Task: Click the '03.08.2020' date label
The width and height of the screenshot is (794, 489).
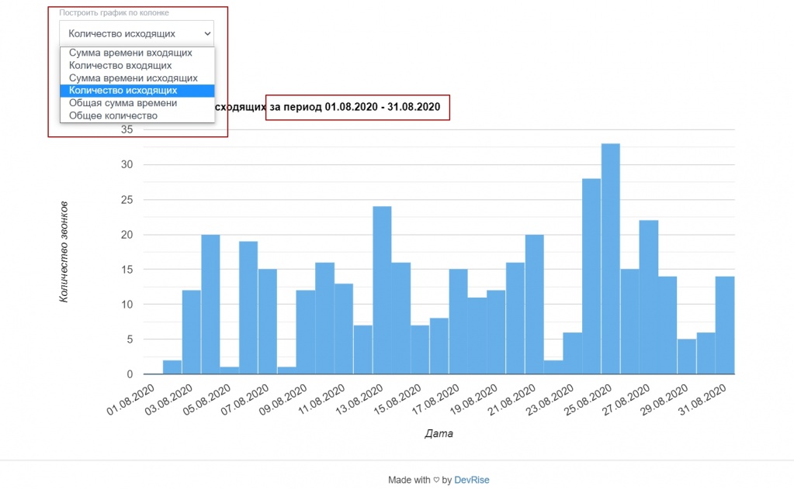Action: pyautogui.click(x=168, y=400)
